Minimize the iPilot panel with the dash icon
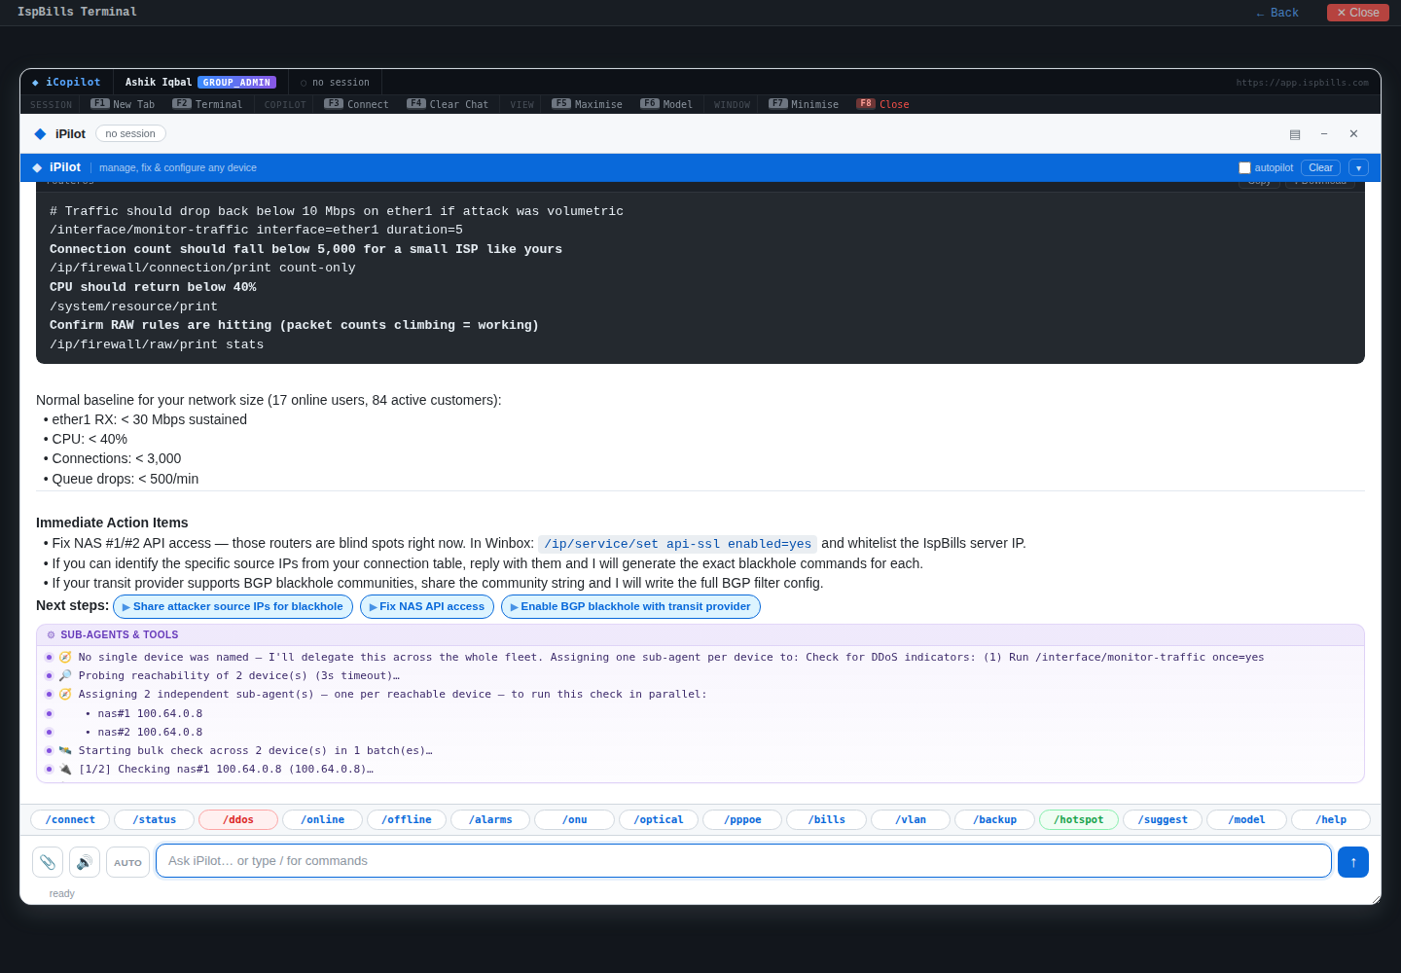1401x973 pixels. (1324, 134)
